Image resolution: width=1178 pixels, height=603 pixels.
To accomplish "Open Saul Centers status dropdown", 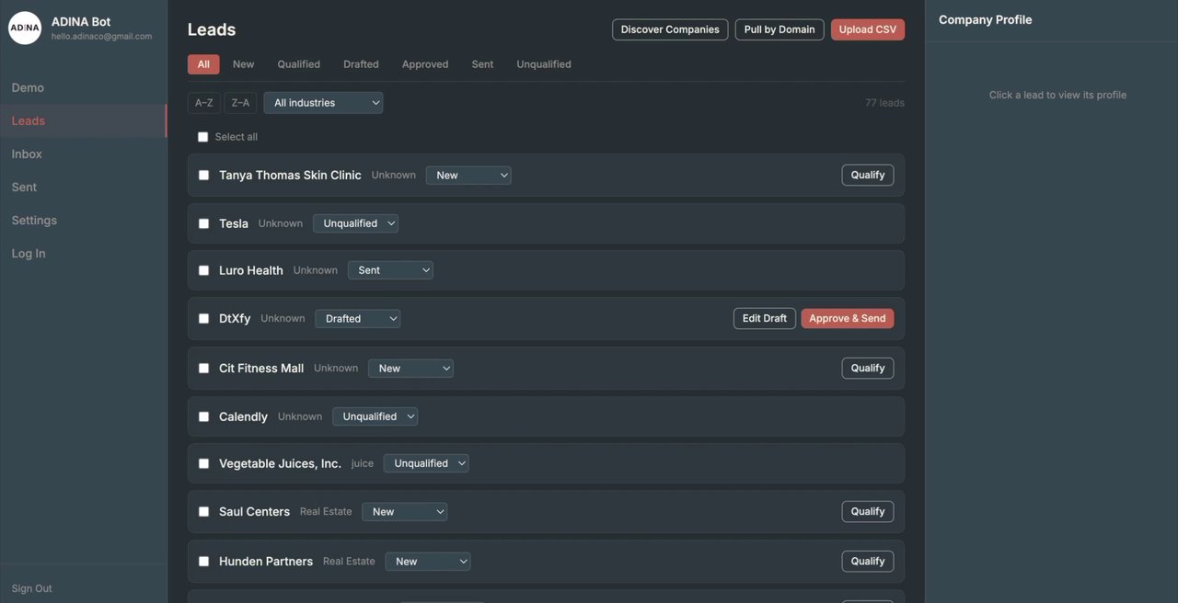I will 405,512.
